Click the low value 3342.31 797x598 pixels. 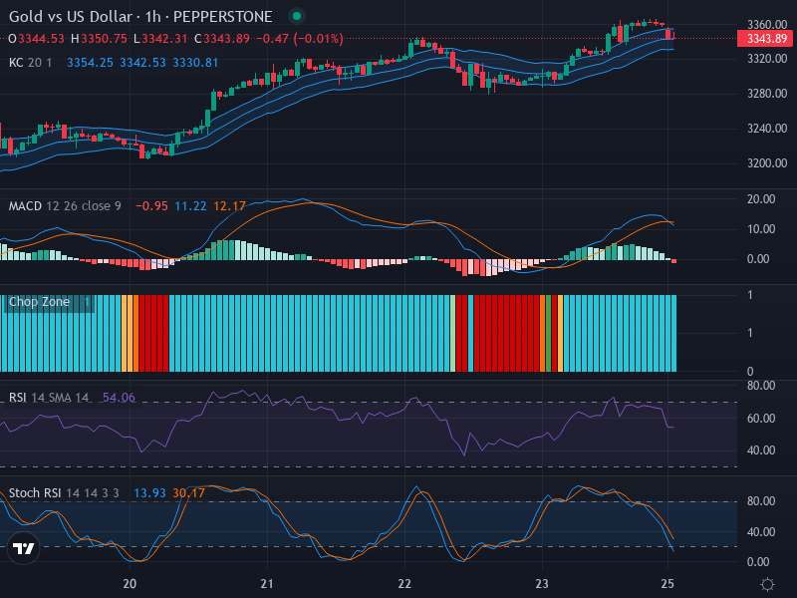pos(164,39)
